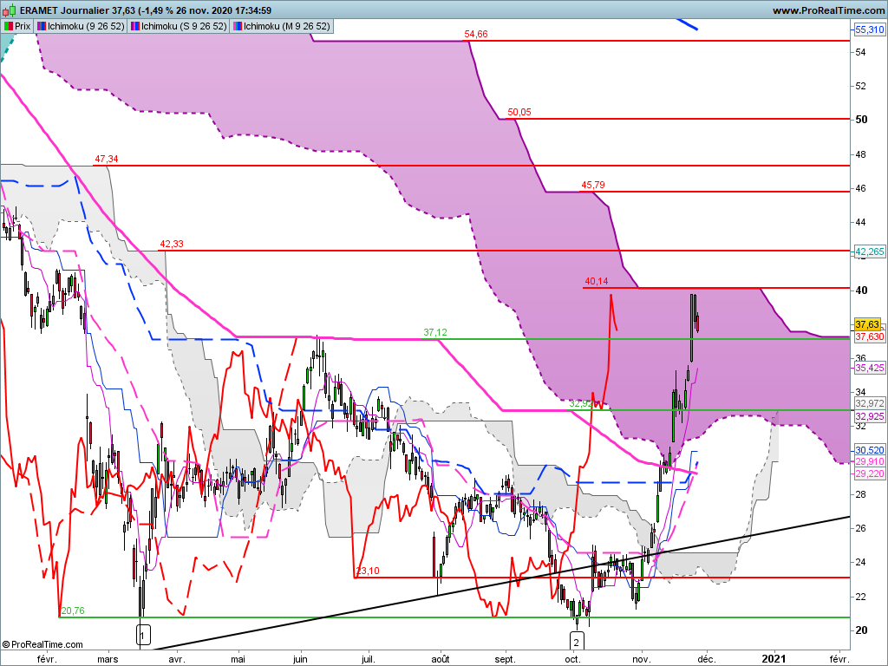Click the 44 price axis label

pos(861,222)
